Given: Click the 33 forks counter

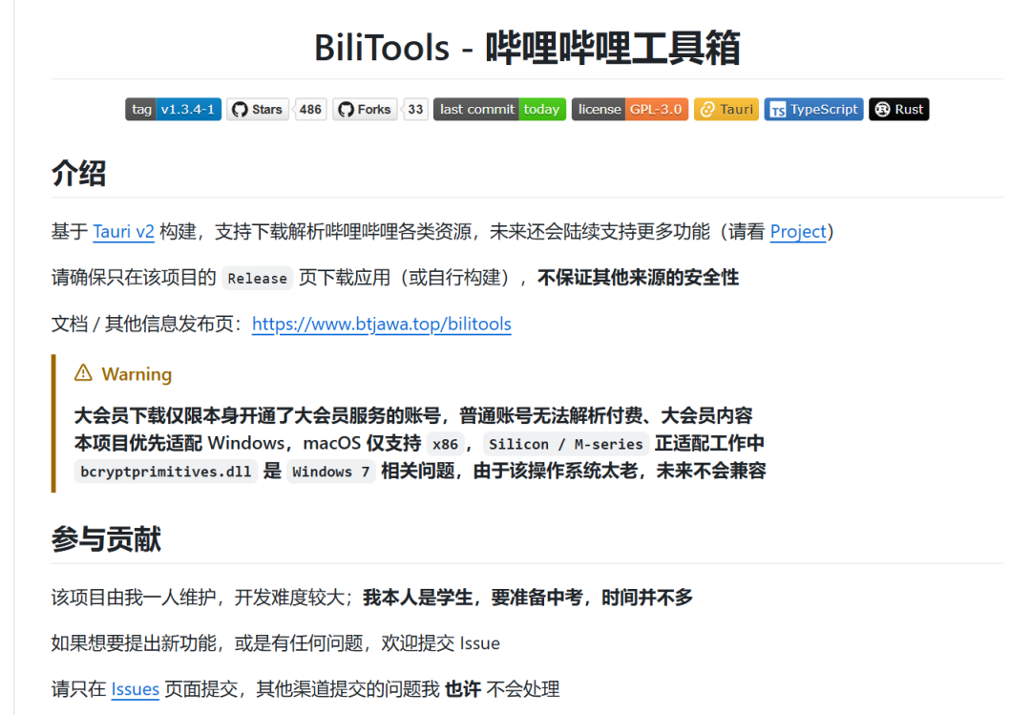Looking at the screenshot, I should 414,109.
